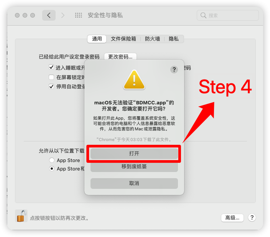Image resolution: width=270 pixels, height=237 pixels.
Task: Click the 搜索 search field
Action: pyautogui.click(x=228, y=15)
